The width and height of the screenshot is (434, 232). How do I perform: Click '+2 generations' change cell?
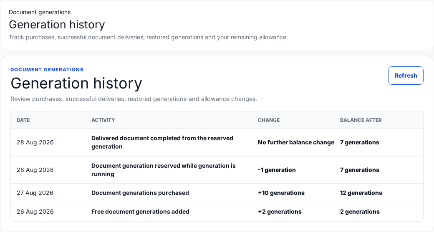tap(280, 212)
